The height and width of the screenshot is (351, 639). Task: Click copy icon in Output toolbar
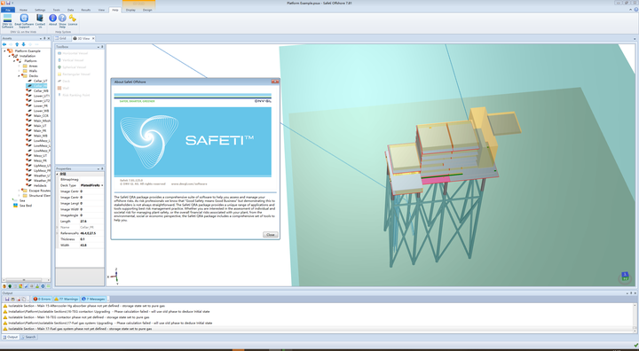[24, 299]
